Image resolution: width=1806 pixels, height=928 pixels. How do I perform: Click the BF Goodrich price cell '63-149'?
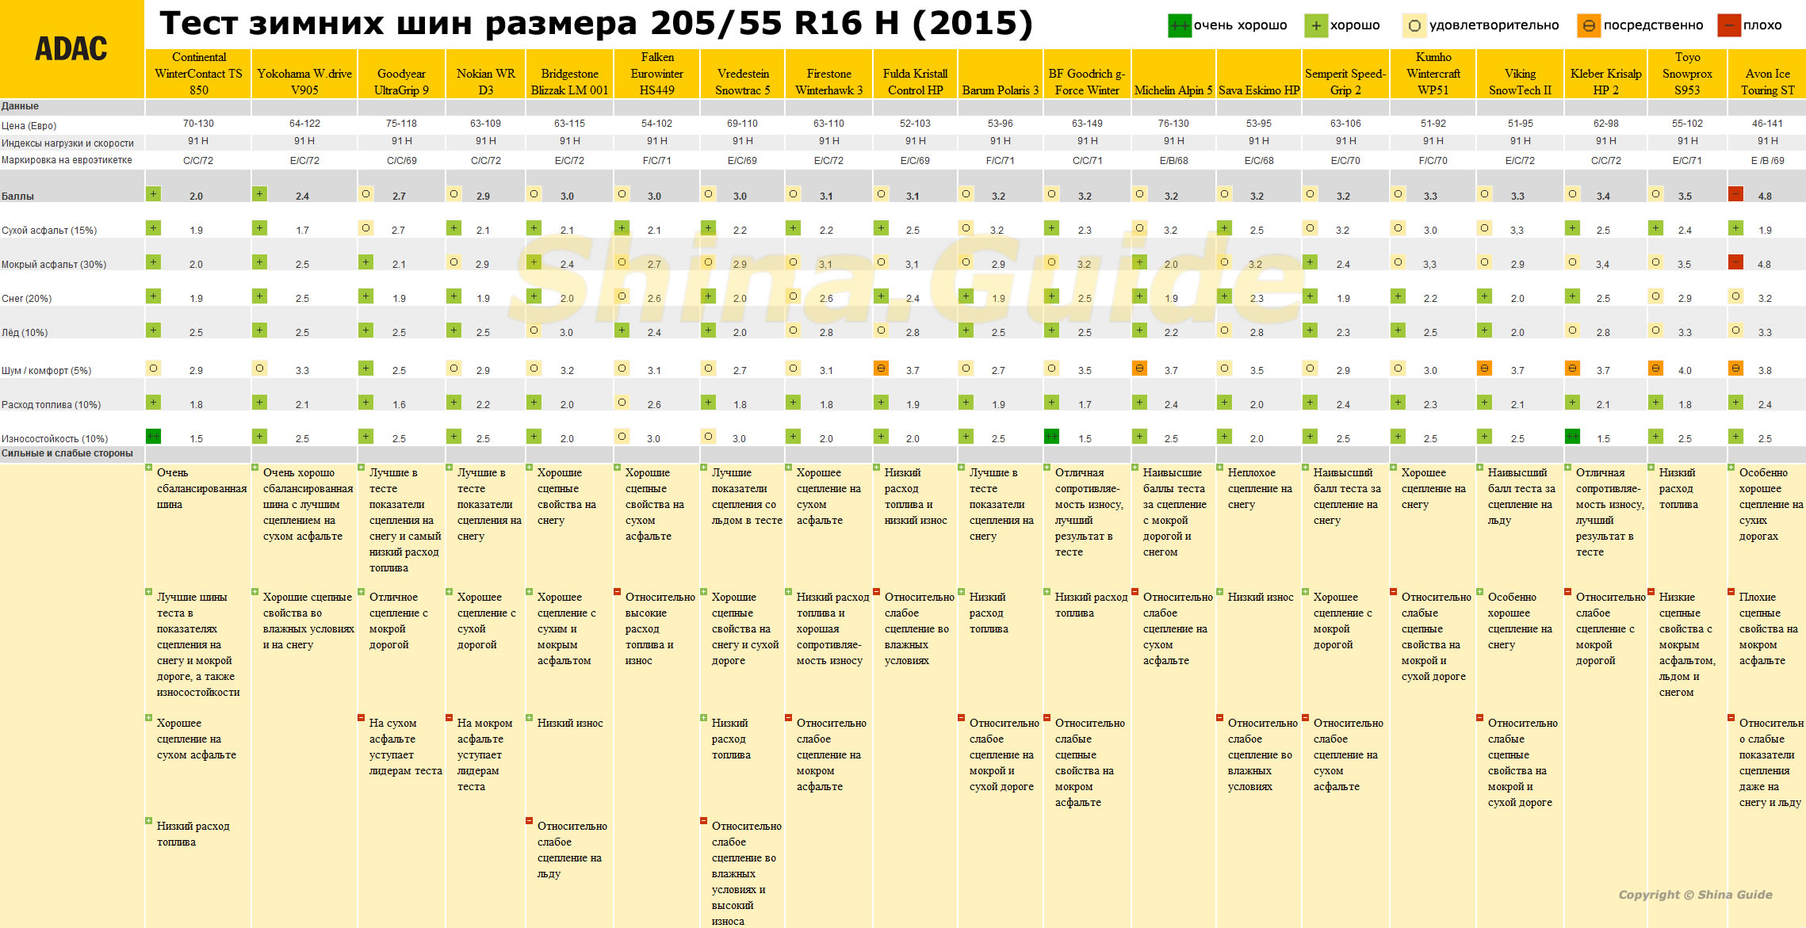tap(1087, 124)
